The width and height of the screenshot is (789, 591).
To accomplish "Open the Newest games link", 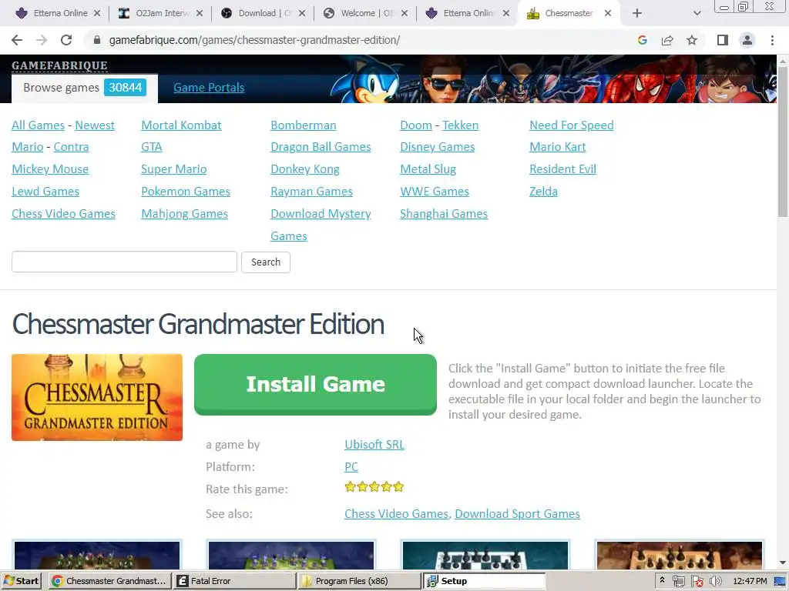I will [x=95, y=125].
